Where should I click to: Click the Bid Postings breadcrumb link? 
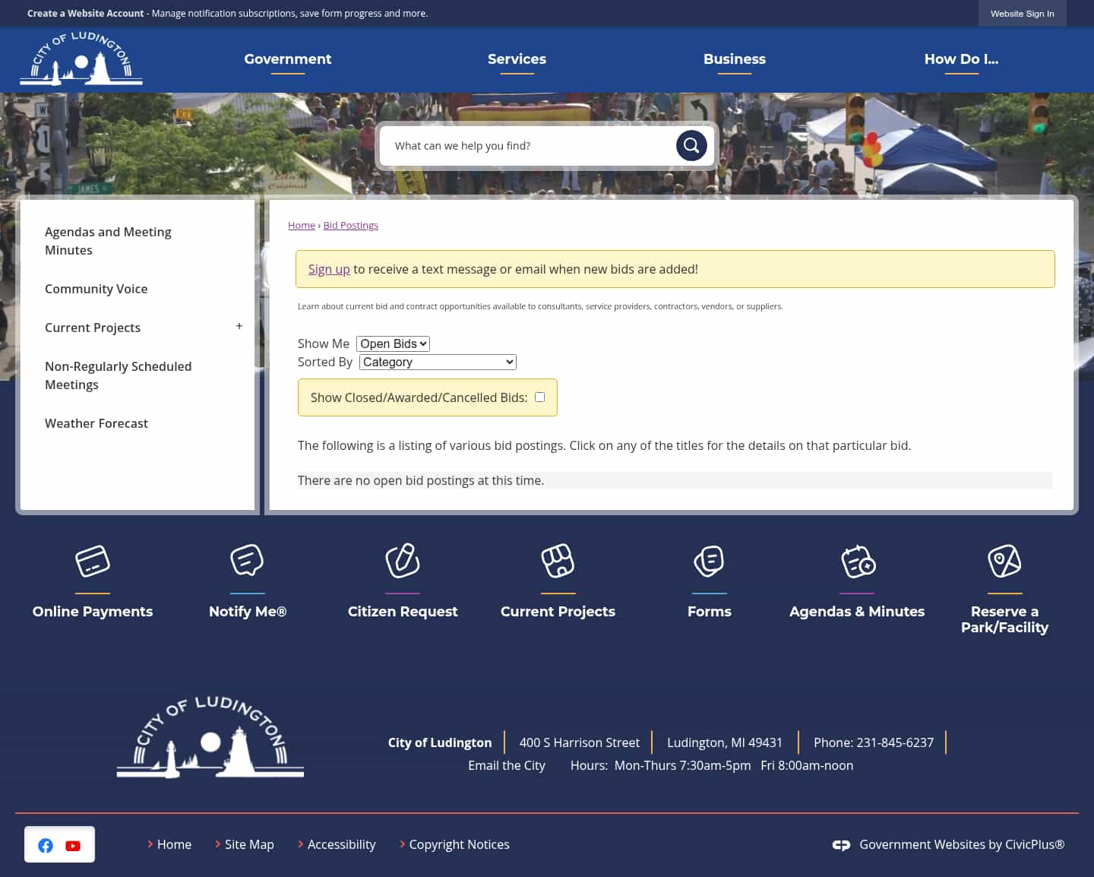pos(351,225)
